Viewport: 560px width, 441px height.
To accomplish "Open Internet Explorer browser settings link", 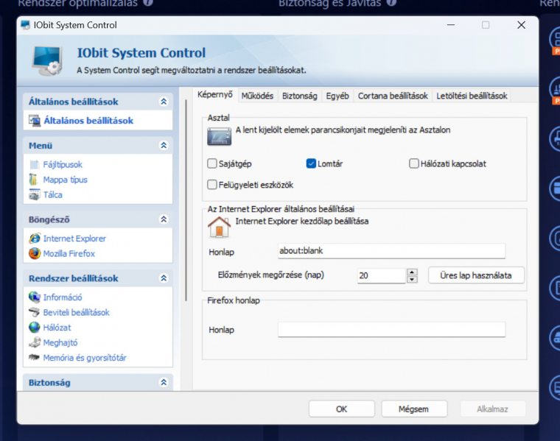I will click(x=74, y=239).
